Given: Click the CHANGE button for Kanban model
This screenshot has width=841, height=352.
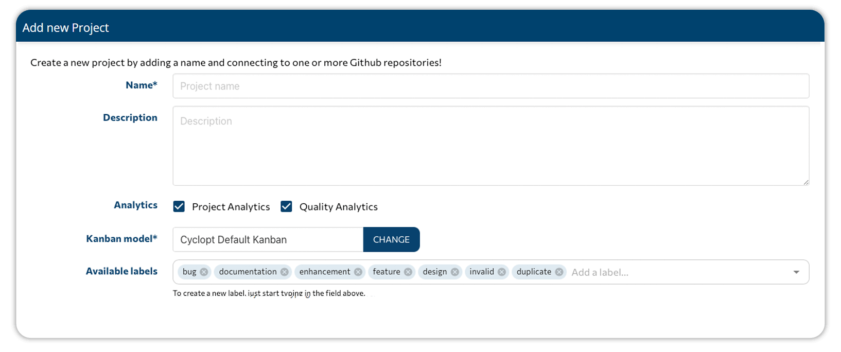Looking at the screenshot, I should tap(391, 239).
